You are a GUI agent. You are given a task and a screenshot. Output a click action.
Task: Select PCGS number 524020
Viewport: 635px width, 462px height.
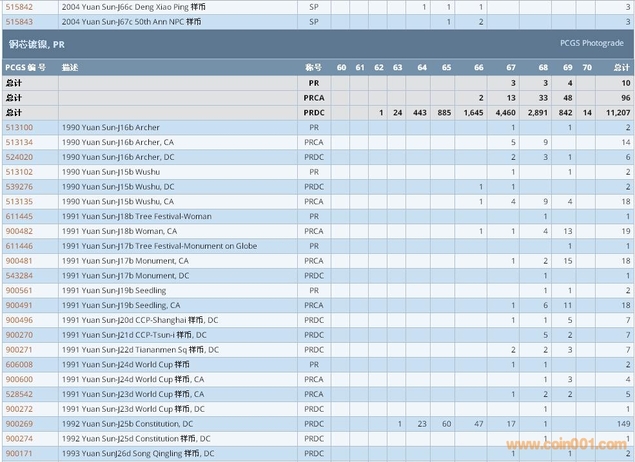click(19, 157)
